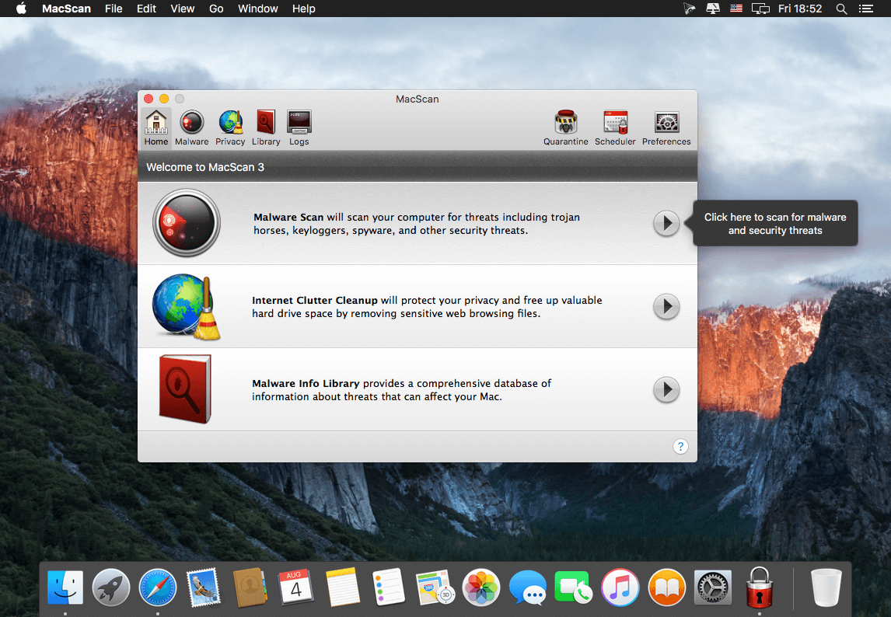The image size is (891, 617).
Task: Open the MacScan application menu
Action: 67,9
